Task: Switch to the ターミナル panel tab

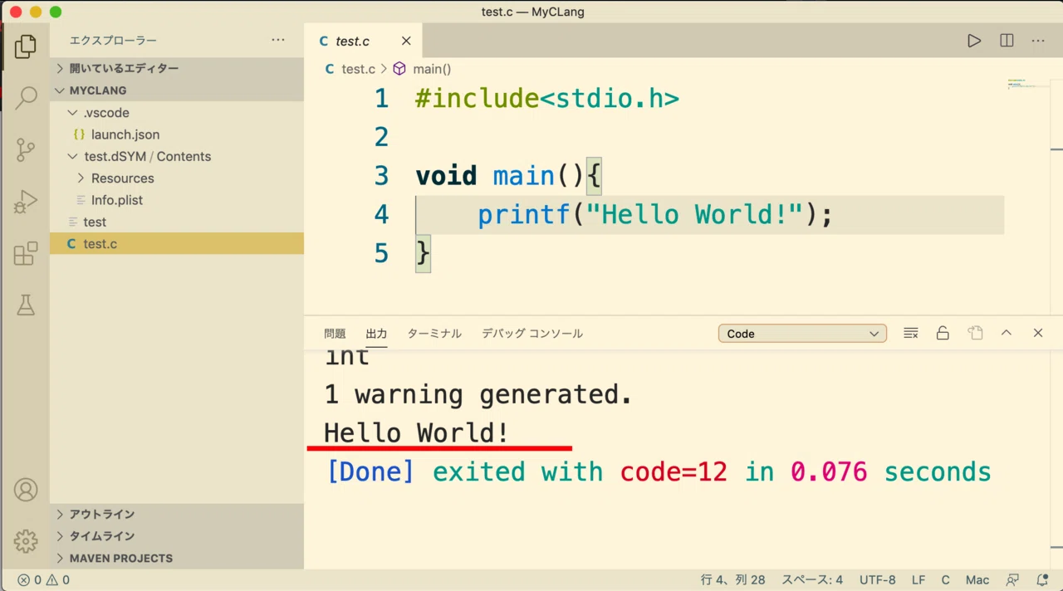Action: pyautogui.click(x=434, y=334)
